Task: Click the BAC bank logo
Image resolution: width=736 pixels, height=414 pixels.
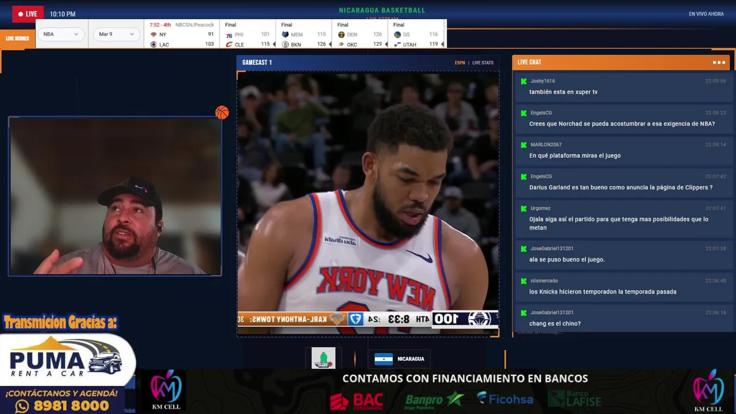Action: point(356,400)
